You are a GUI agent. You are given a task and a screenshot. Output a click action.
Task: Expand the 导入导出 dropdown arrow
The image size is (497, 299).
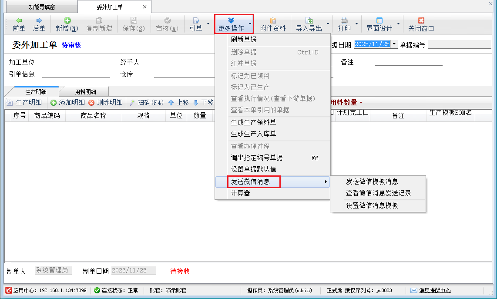pyautogui.click(x=328, y=24)
